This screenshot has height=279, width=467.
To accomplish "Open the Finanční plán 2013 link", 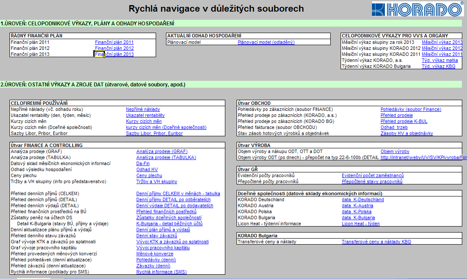I will pyautogui.click(x=114, y=54).
